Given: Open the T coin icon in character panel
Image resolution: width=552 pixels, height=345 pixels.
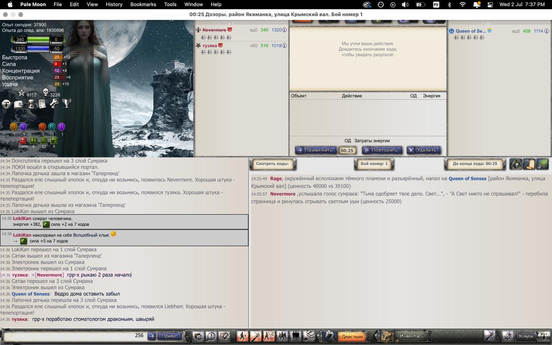Looking at the screenshot, I should (6, 104).
